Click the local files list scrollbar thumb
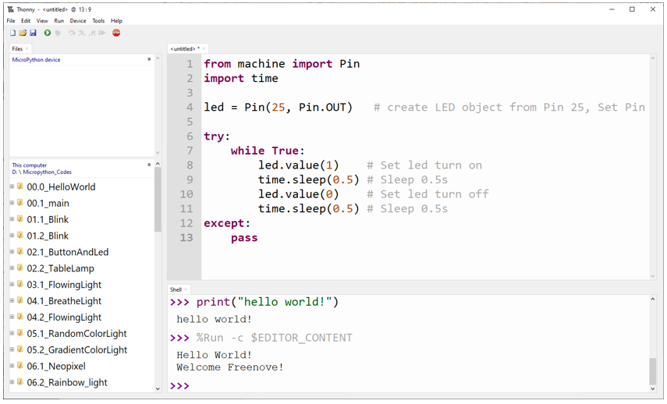 point(158,199)
